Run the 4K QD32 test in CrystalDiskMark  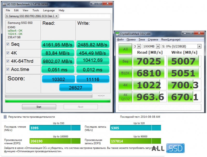click(125, 97)
